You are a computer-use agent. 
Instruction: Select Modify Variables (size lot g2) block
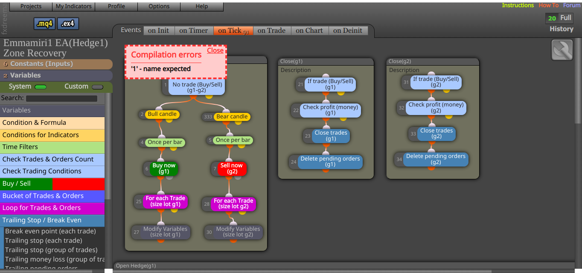click(x=238, y=232)
